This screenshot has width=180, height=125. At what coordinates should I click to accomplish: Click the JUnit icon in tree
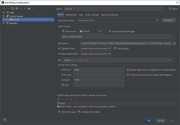7,13
